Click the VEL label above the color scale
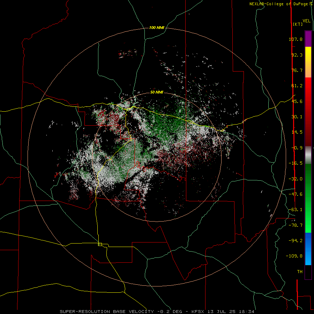 [306, 21]
